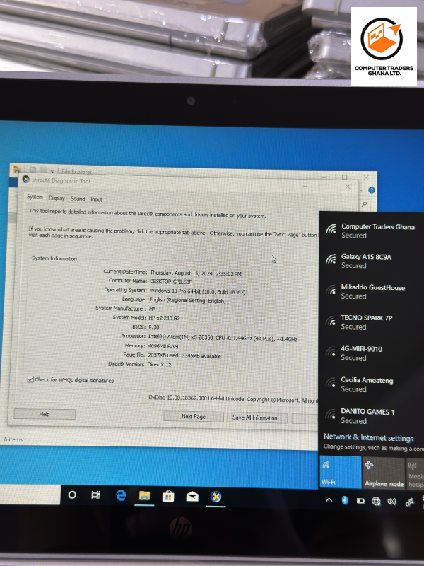The width and height of the screenshot is (424, 566).
Task: Open File Explorer from taskbar
Action: tap(144, 496)
